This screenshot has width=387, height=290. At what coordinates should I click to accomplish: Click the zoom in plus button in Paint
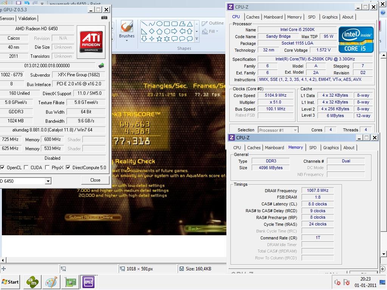382,269
